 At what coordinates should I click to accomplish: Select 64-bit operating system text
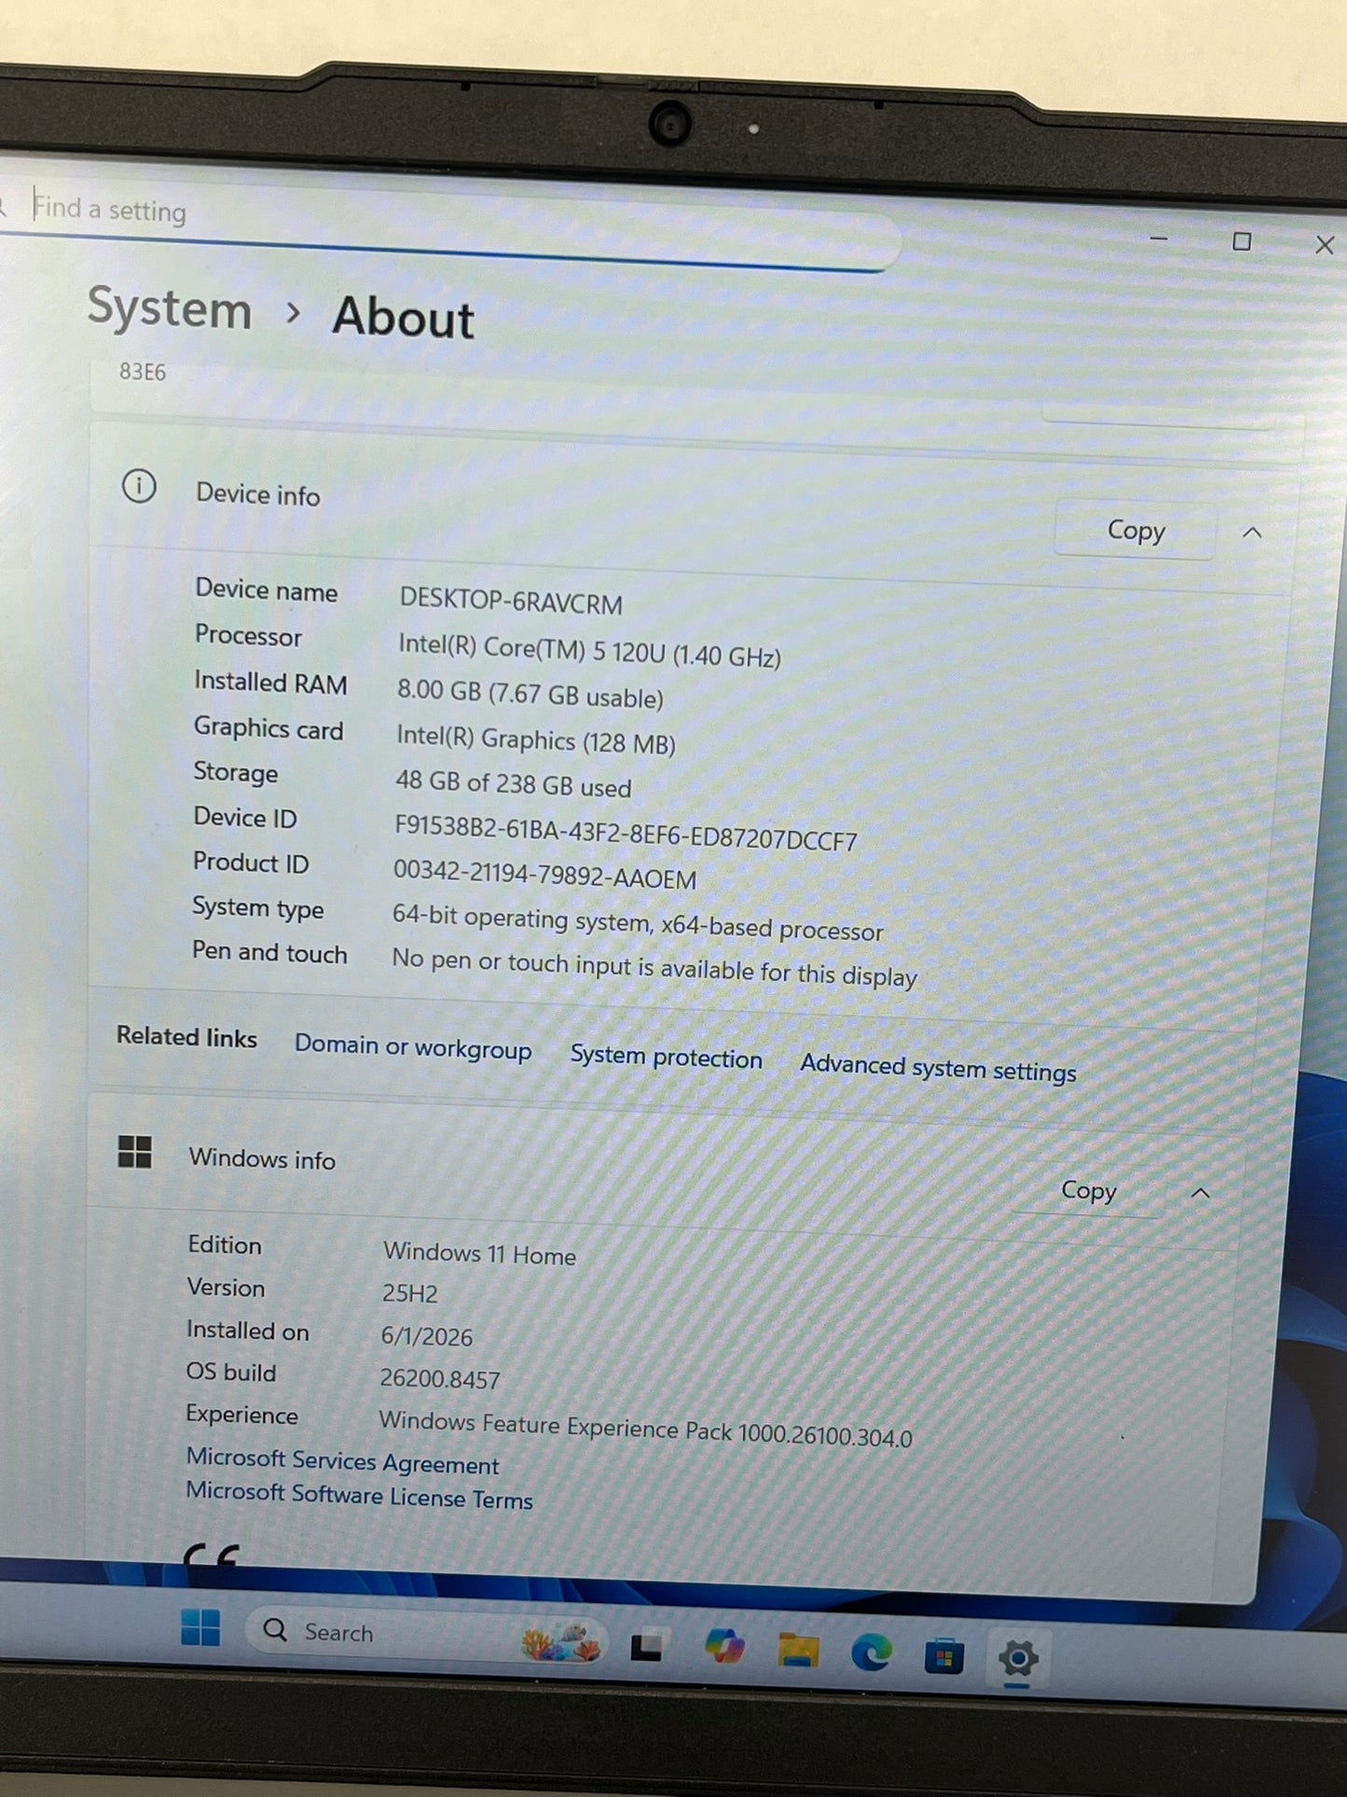pos(637,922)
